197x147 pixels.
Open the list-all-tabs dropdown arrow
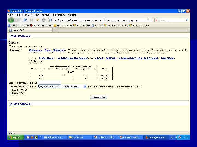[x=189, y=30]
